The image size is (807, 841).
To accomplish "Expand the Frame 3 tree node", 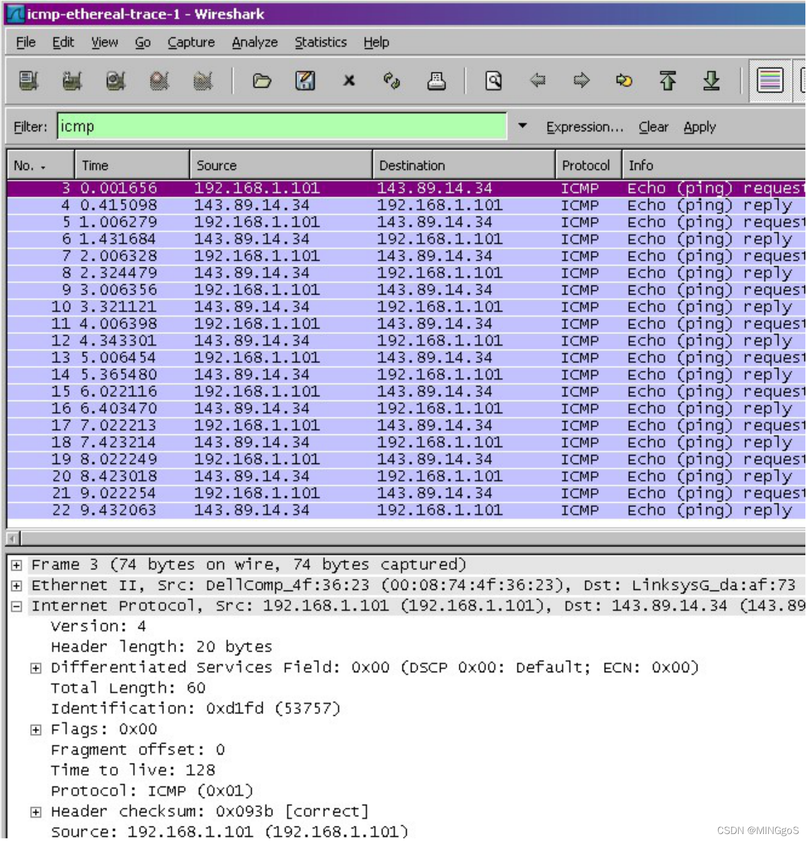I will (x=17, y=566).
